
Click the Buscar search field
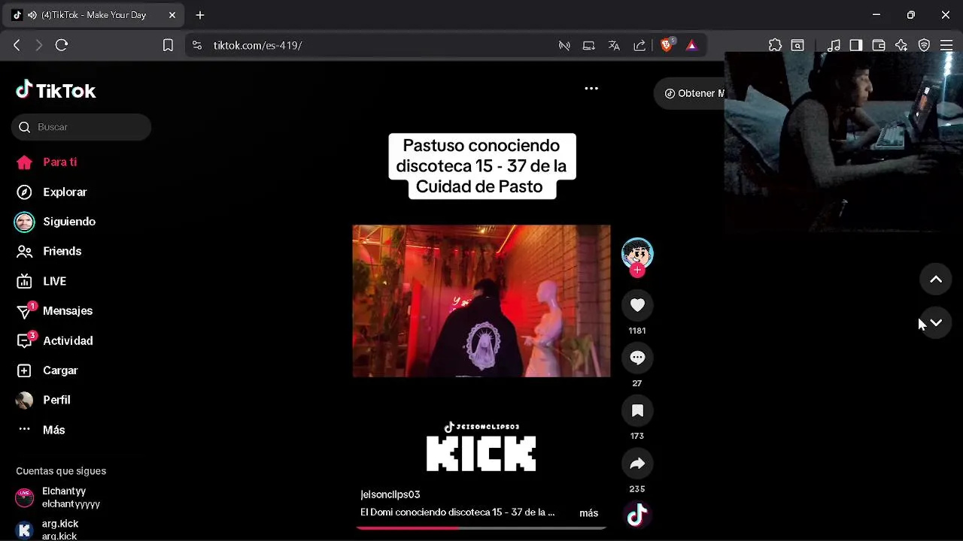tap(81, 127)
